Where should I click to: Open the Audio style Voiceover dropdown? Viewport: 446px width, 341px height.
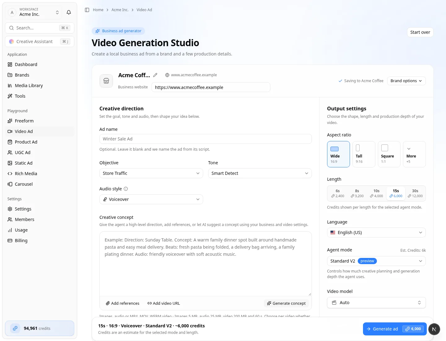coord(151,199)
